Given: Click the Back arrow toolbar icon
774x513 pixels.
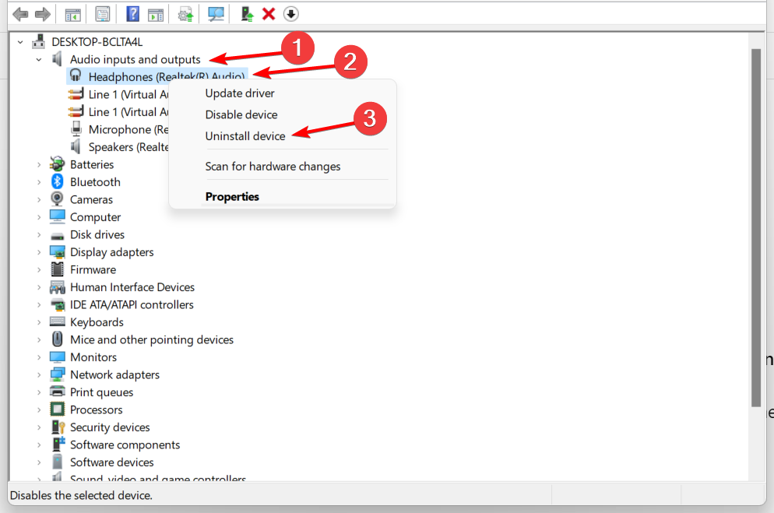Looking at the screenshot, I should pos(20,14).
